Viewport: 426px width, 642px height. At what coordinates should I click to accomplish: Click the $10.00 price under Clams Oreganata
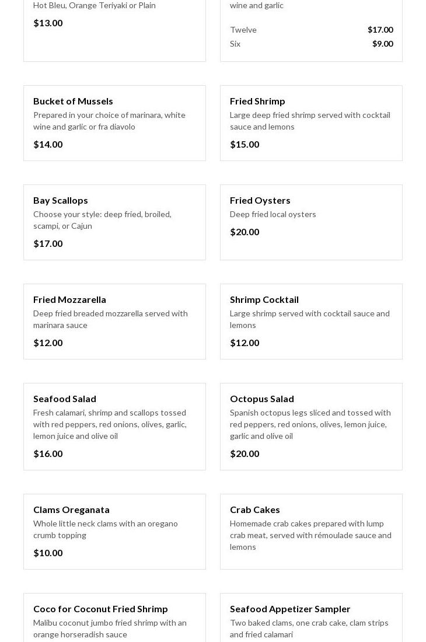(48, 553)
